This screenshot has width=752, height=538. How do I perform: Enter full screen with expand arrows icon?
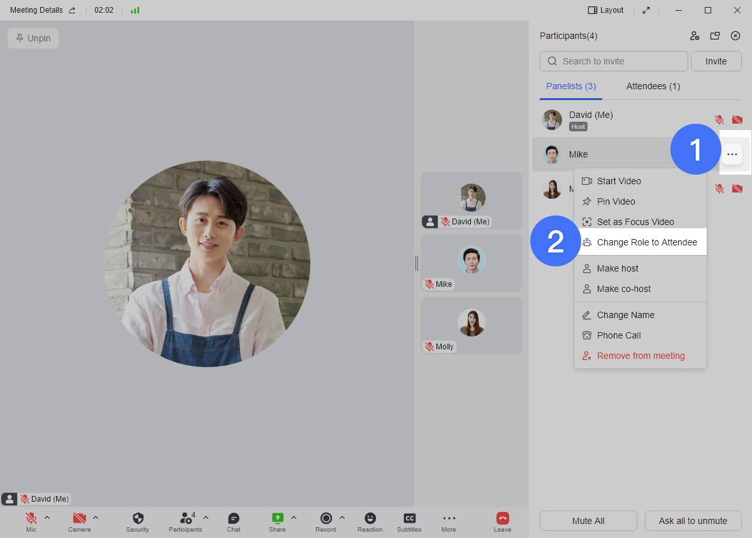click(x=646, y=10)
